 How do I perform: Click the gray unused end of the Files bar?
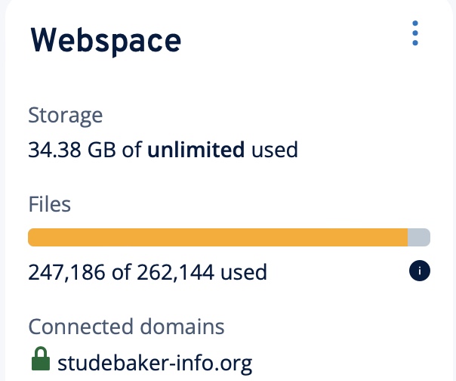(419, 237)
